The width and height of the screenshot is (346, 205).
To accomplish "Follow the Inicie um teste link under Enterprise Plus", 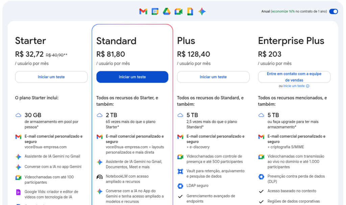I will click(x=294, y=86).
